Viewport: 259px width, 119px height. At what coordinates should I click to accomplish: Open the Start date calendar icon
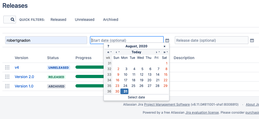167,40
